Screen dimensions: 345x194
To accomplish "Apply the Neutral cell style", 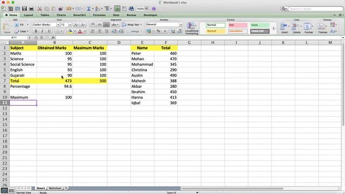I will coord(216,31).
